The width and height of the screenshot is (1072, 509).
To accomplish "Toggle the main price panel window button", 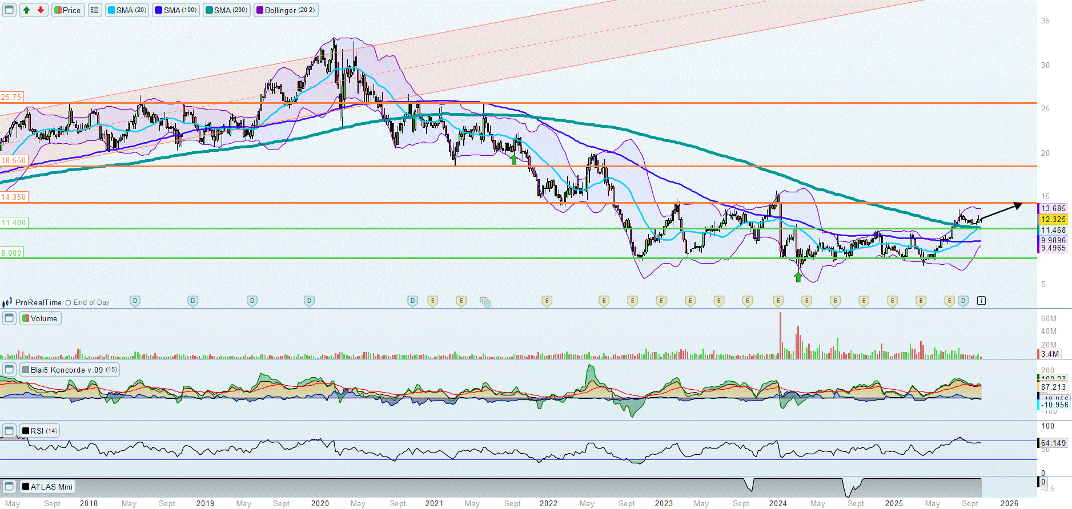I will click(9, 10).
